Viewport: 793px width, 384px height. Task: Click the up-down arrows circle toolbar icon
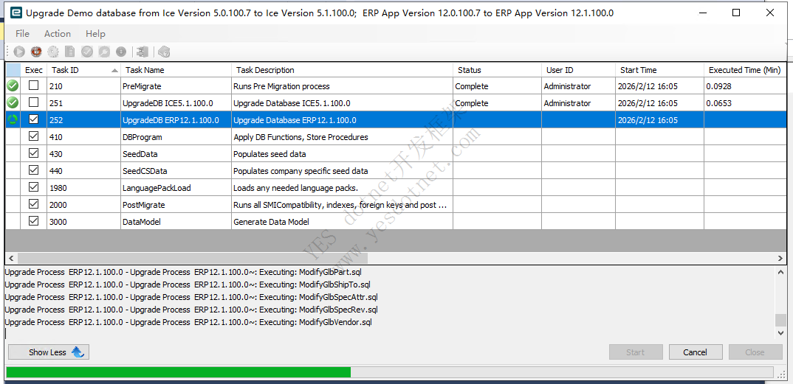coord(121,51)
